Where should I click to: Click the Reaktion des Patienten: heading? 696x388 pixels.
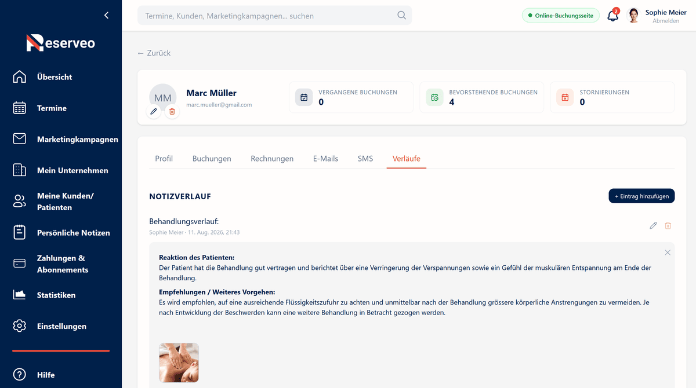197,257
